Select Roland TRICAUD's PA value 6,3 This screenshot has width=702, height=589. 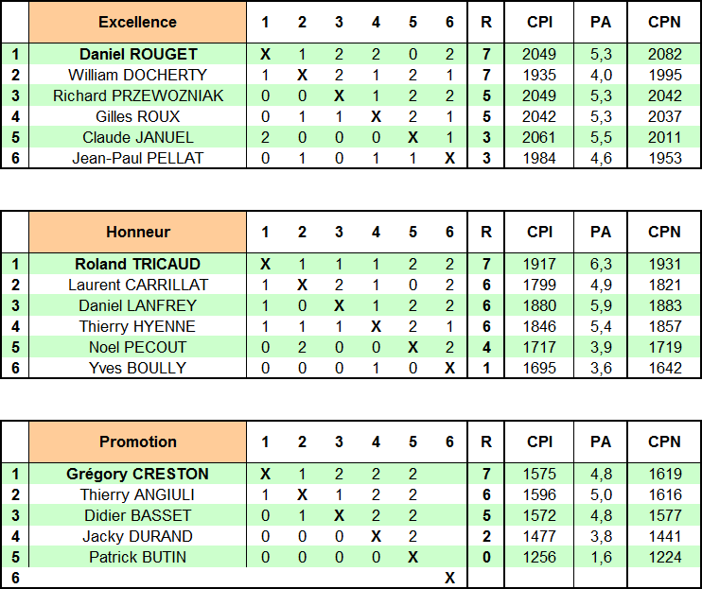(x=601, y=264)
